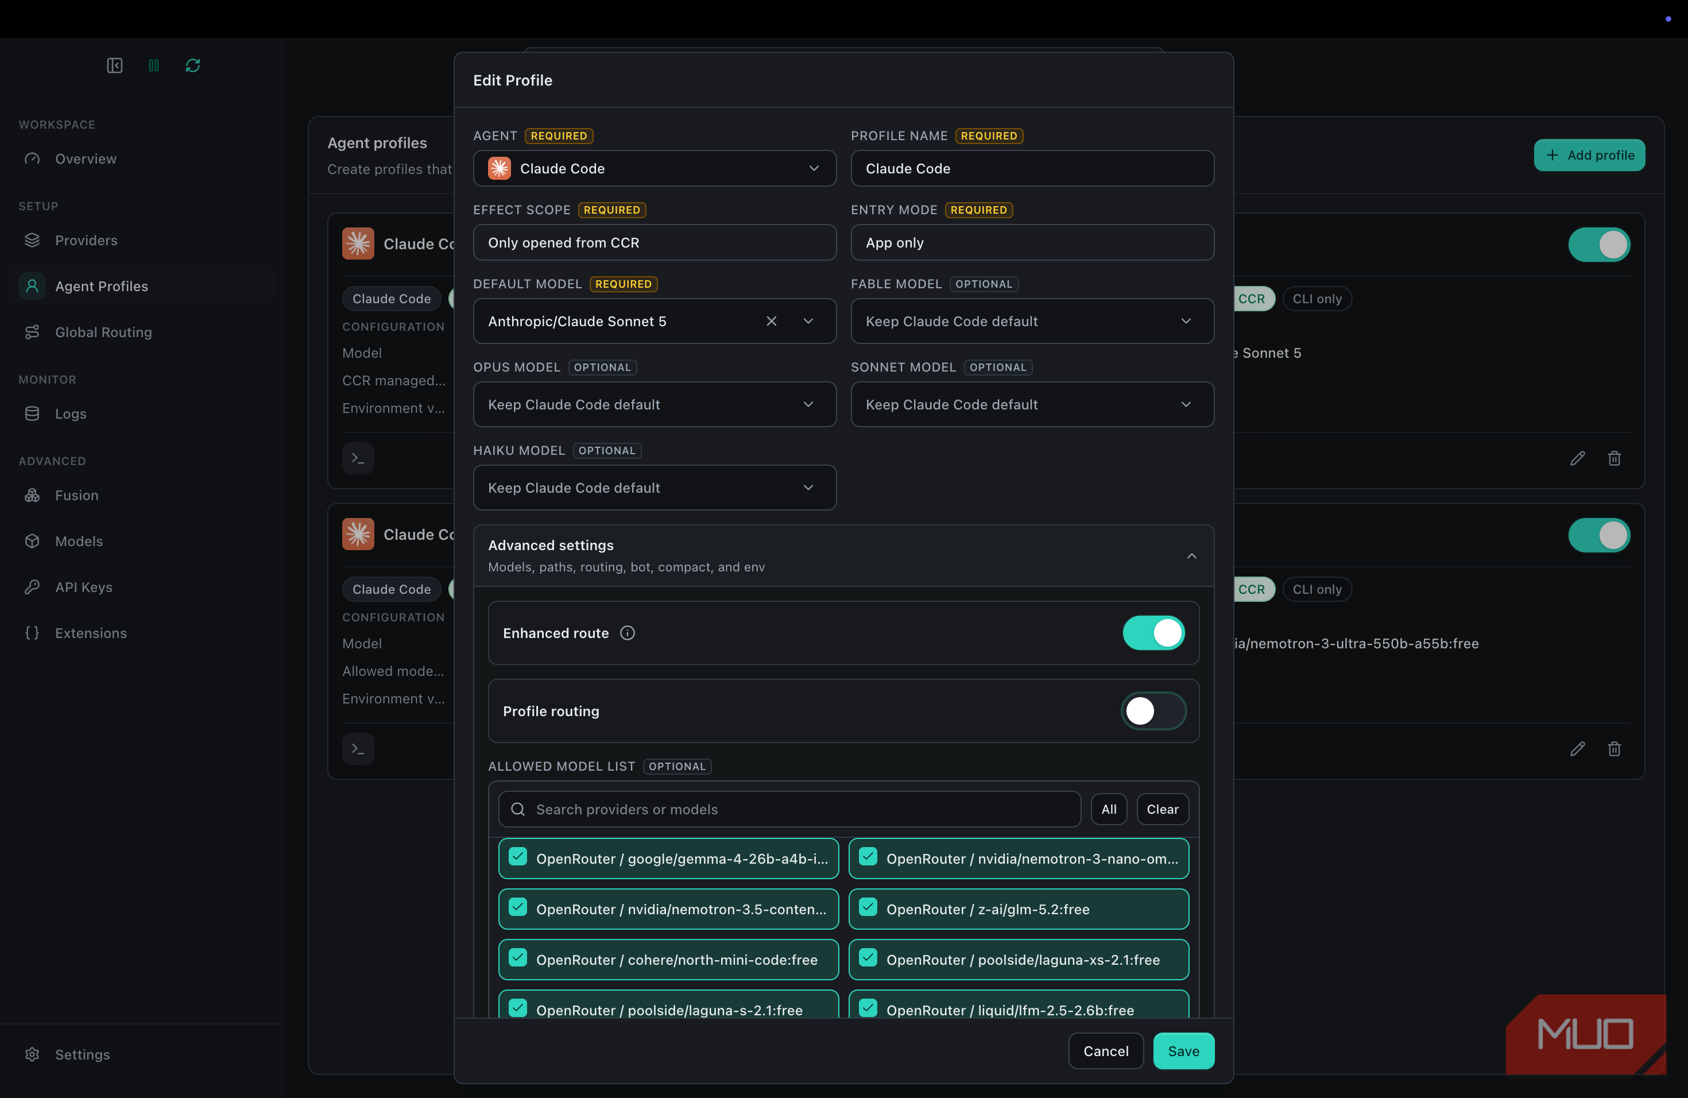Viewport: 1688px width, 1098px height.
Task: Clear the Default Model selection with X
Action: [772, 322]
